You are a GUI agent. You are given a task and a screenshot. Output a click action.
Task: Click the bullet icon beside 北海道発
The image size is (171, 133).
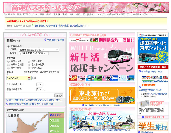[50, 115]
